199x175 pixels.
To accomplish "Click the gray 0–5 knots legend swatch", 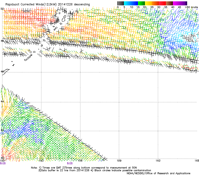I will tap(120, 3).
